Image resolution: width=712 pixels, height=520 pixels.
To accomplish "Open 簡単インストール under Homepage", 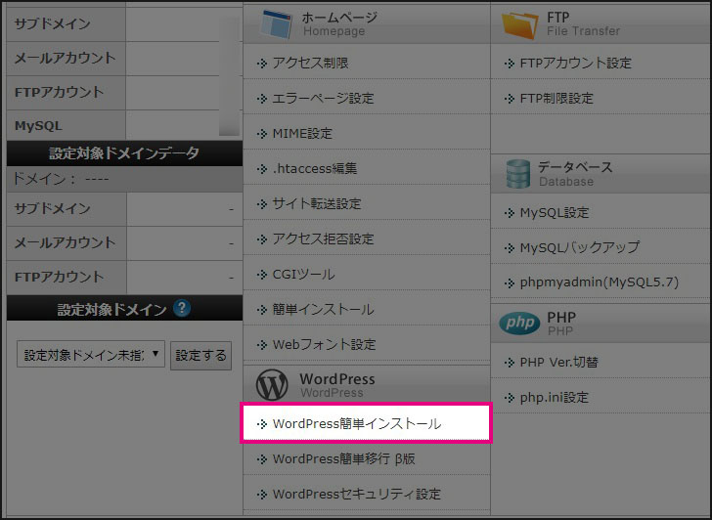I will (324, 310).
